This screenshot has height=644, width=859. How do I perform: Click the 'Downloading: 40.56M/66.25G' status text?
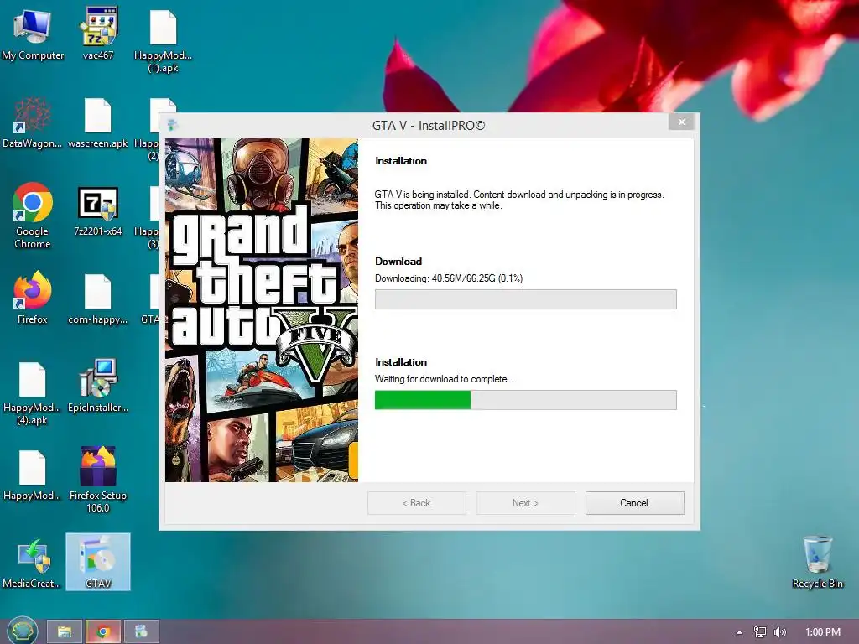449,278
